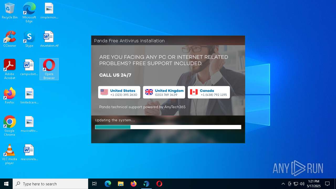Select the musicalthr image file
Image resolution: width=336 pixels, height=189 pixels.
tap(29, 124)
